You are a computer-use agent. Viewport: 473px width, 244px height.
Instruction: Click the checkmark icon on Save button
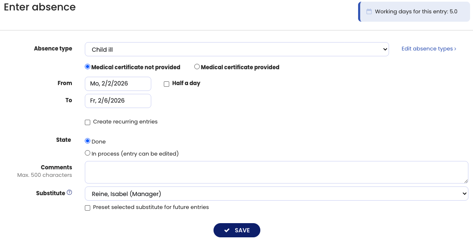(227, 230)
